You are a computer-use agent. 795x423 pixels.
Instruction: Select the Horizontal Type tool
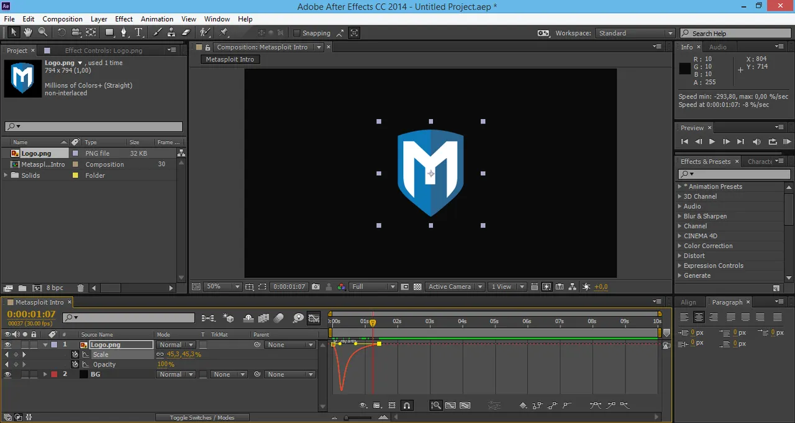coord(139,32)
